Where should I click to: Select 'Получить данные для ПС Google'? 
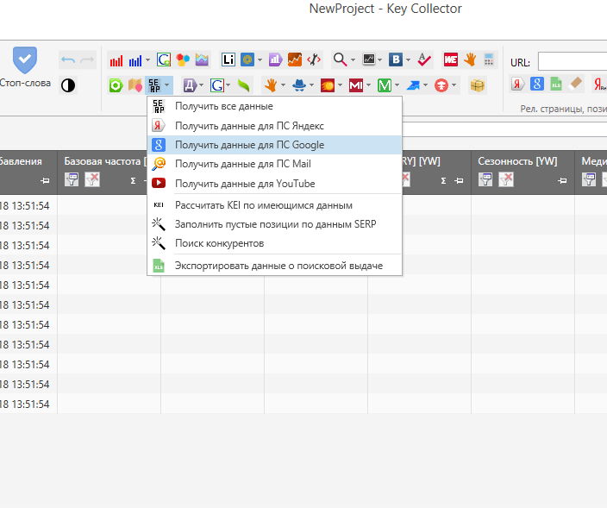coord(249,145)
